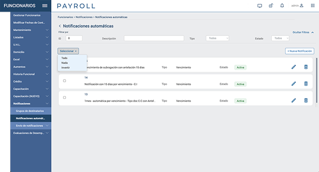Screen dimensions: 319x172
Task: Click the back arrow beside Notificaciones automáticas title
Action: pos(60,26)
